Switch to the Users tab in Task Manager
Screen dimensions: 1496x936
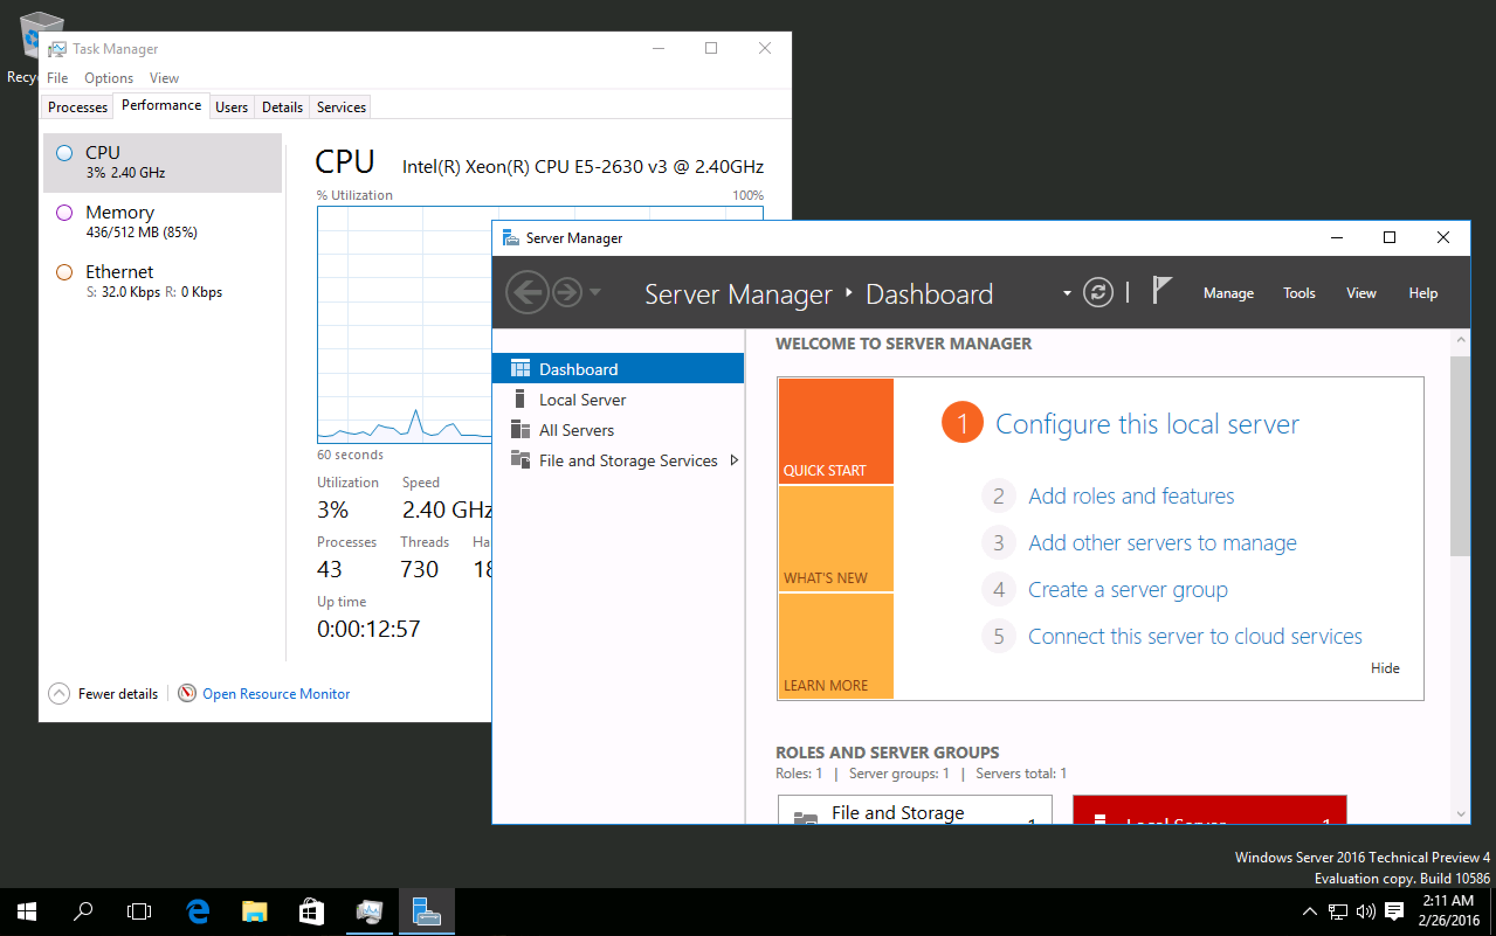(x=231, y=106)
